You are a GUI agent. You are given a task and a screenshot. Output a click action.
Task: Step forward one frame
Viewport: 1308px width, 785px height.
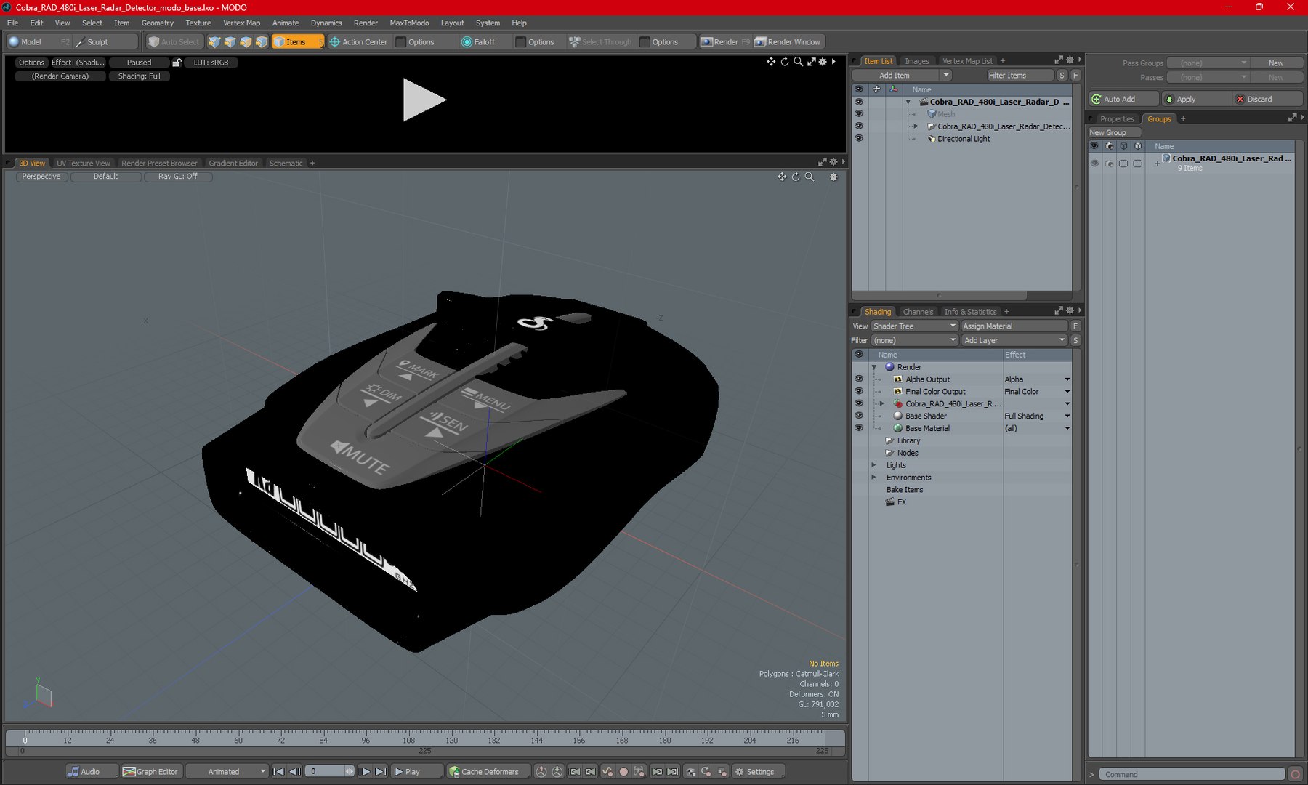[x=365, y=772]
